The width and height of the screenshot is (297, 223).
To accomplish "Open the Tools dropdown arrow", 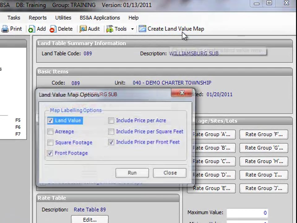I will tap(132, 29).
